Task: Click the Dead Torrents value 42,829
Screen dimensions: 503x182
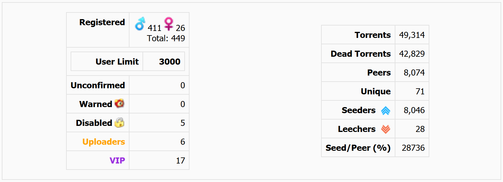Action: pos(412,54)
